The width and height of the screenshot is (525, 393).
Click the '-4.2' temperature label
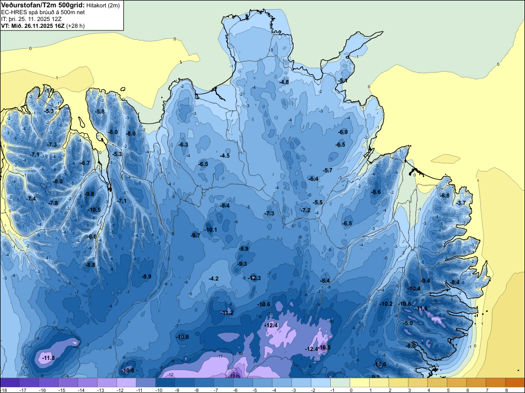(214, 279)
